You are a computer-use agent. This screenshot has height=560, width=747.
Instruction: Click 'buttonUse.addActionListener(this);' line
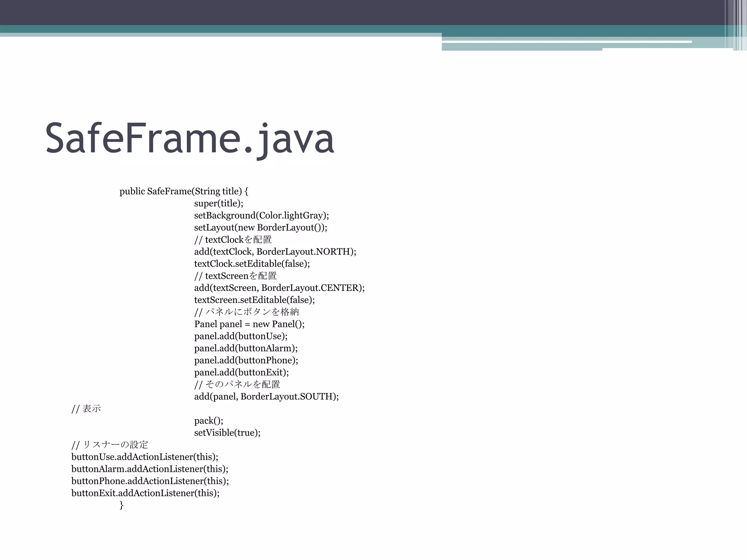(x=145, y=457)
